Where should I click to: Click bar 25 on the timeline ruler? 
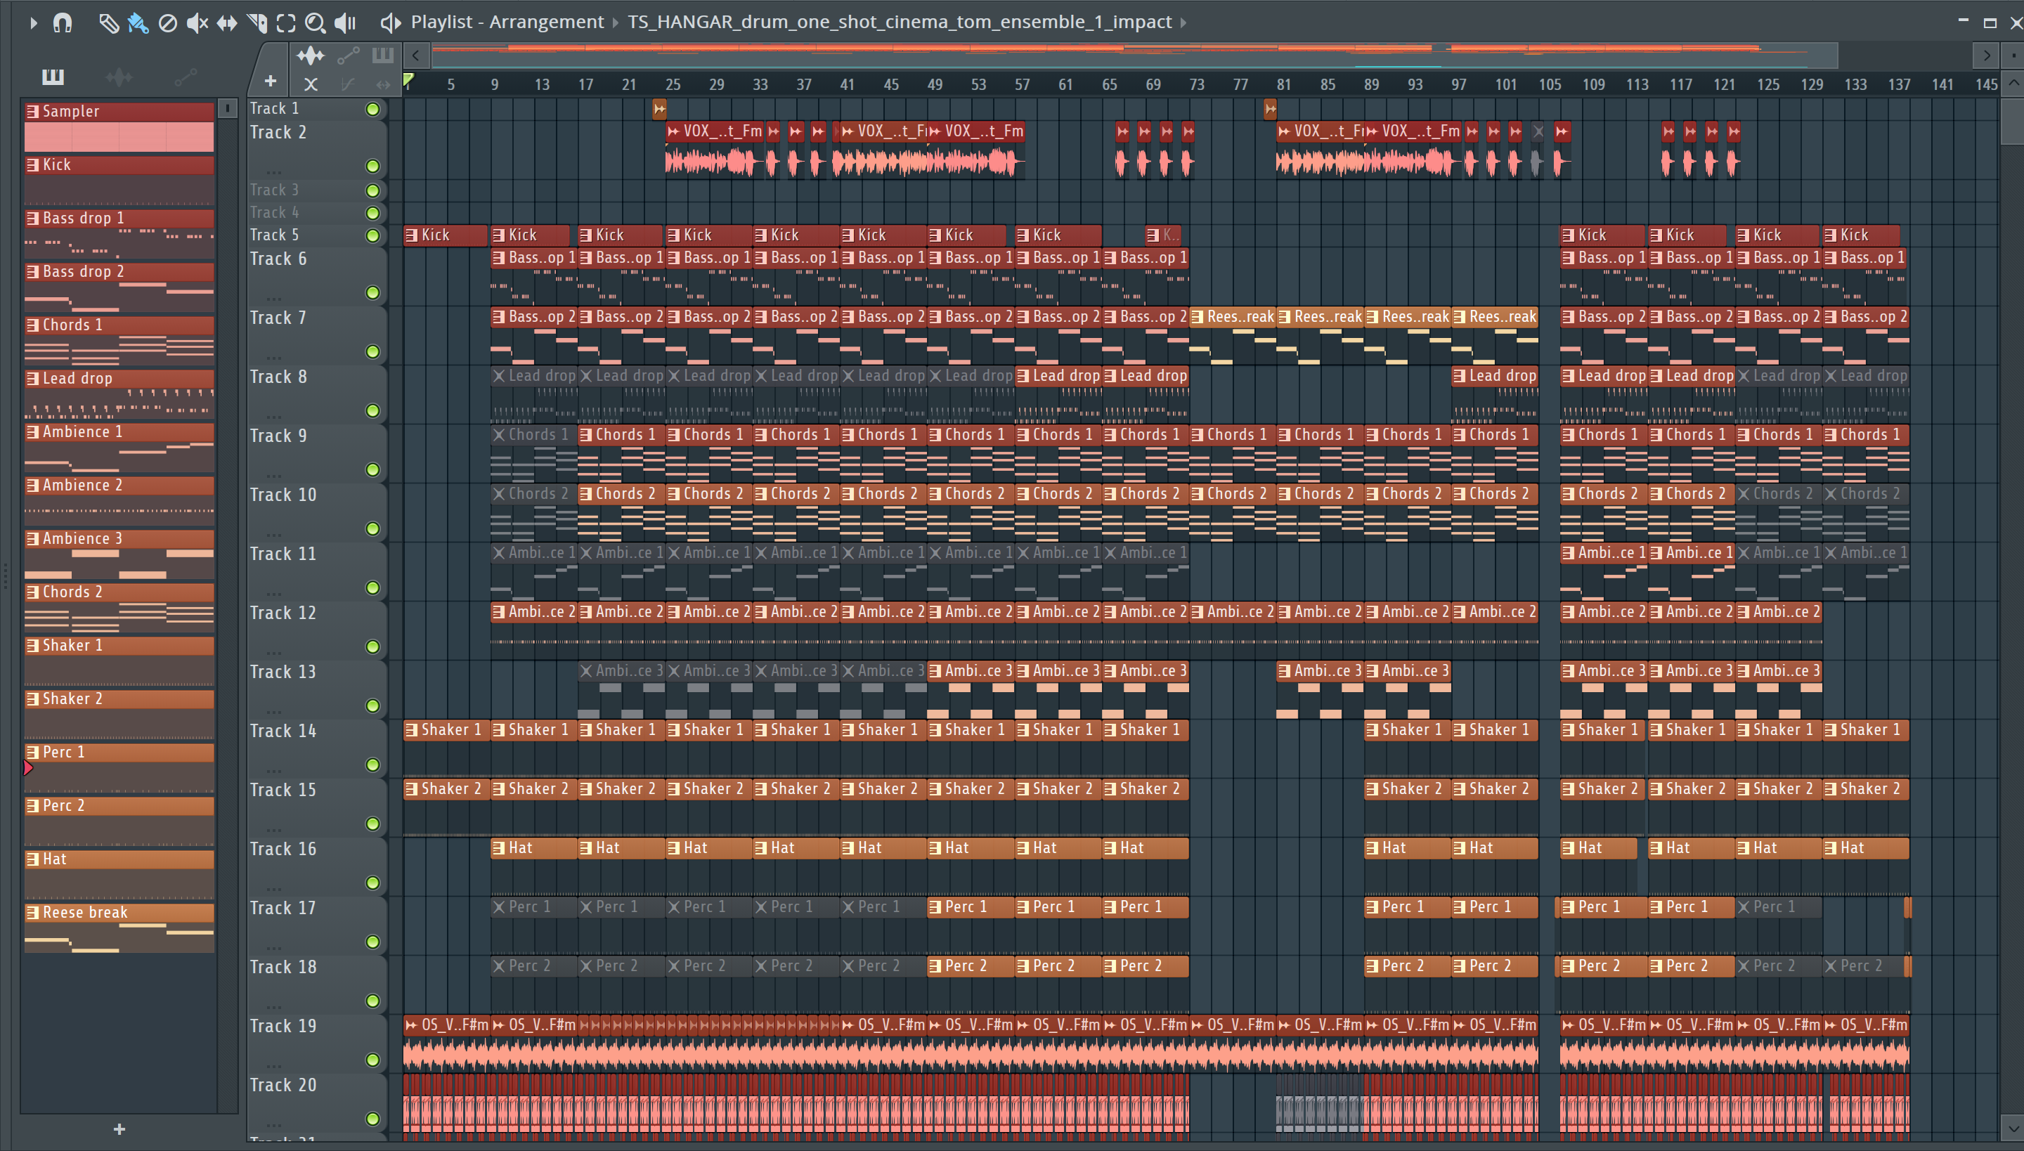673,84
